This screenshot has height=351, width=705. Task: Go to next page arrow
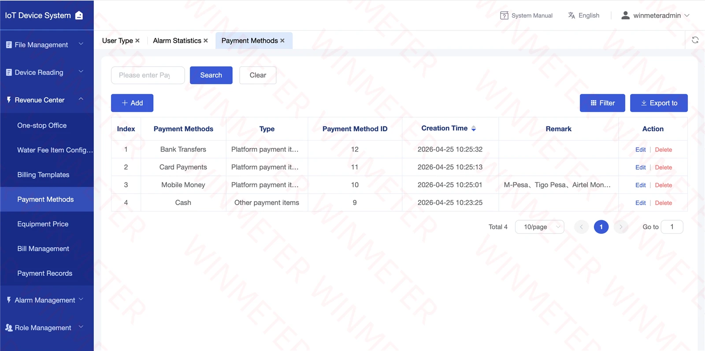pyautogui.click(x=621, y=227)
